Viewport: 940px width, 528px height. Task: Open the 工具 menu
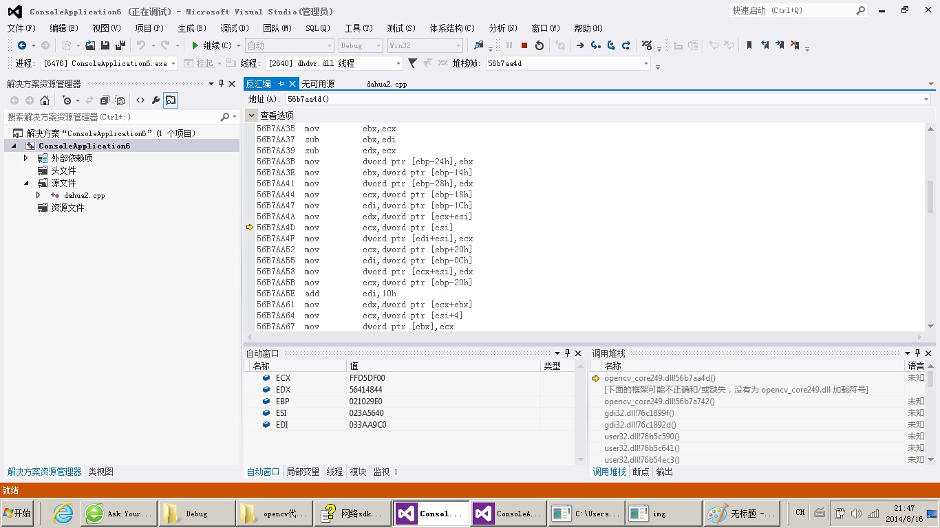click(359, 28)
